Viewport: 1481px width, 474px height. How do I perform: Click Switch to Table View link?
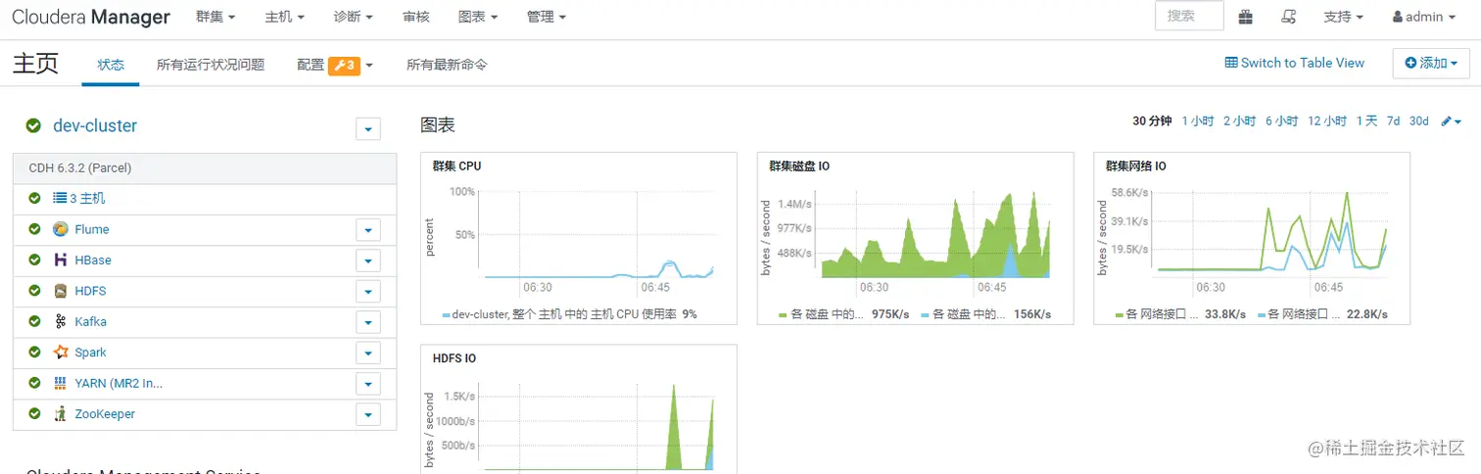click(1295, 63)
